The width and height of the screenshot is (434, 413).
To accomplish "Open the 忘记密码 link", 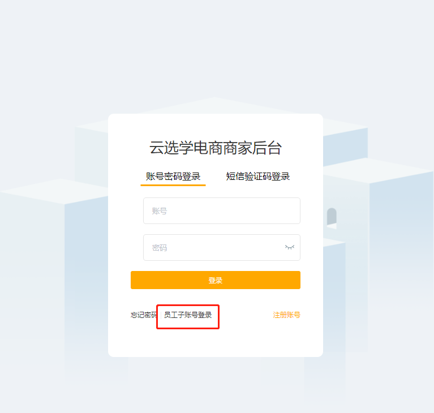I will [x=144, y=315].
